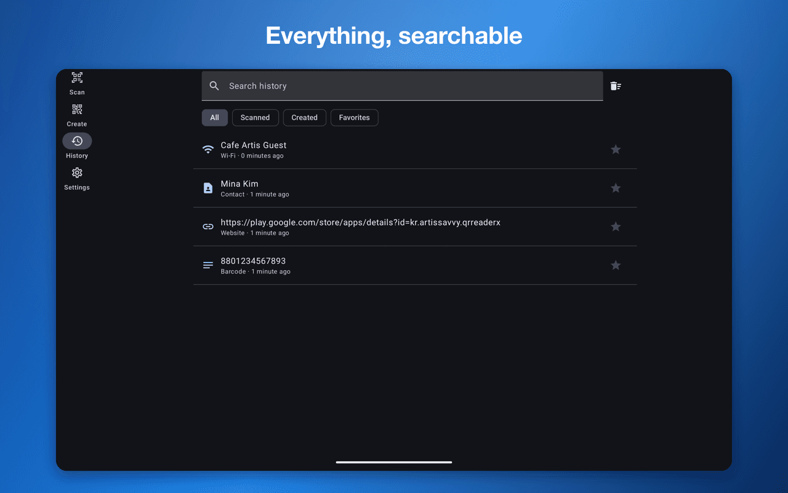788x493 pixels.
Task: Click the 'Website · 1 minute ago' subtitle
Action: click(255, 233)
